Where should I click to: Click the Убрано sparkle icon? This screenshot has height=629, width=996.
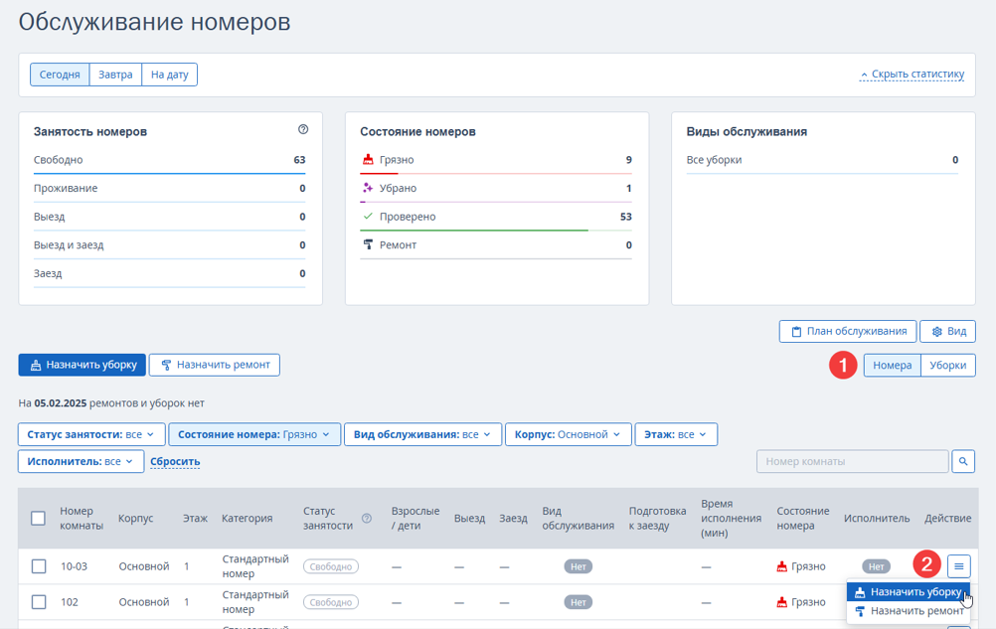(x=367, y=188)
